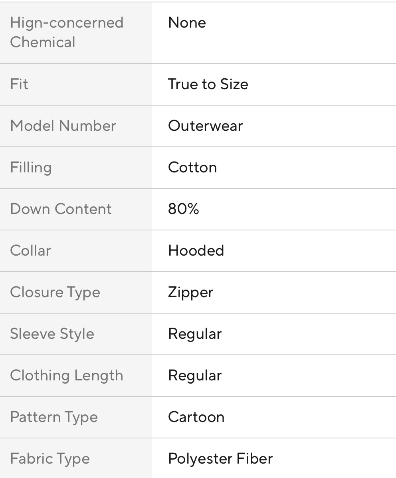
Task: Select the 'Cartoon' pattern value
Action: pos(196,417)
